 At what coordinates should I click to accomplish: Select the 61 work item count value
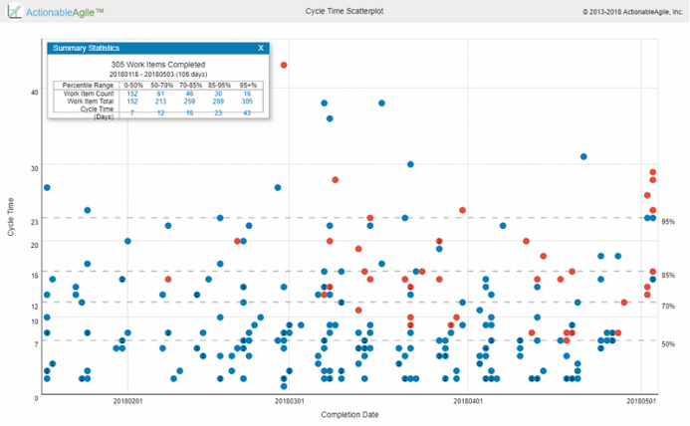coord(161,94)
